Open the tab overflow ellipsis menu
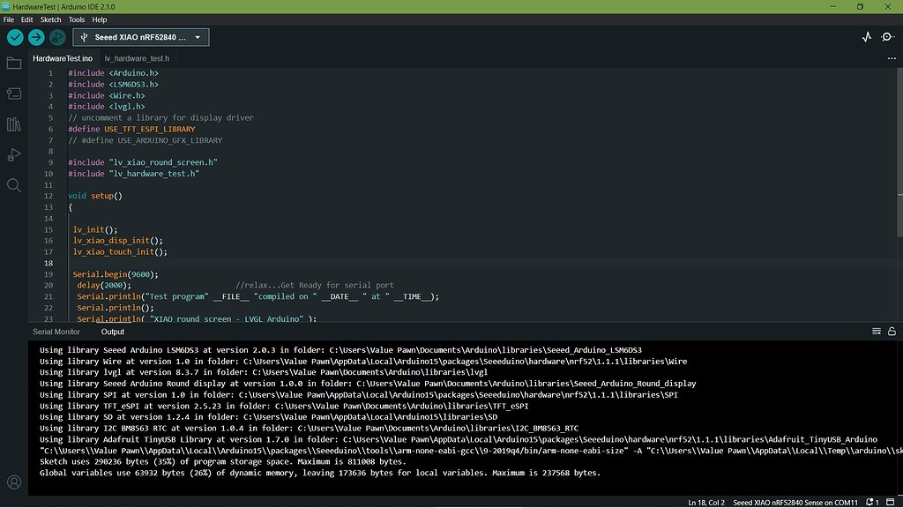This screenshot has width=903, height=508. coord(891,58)
